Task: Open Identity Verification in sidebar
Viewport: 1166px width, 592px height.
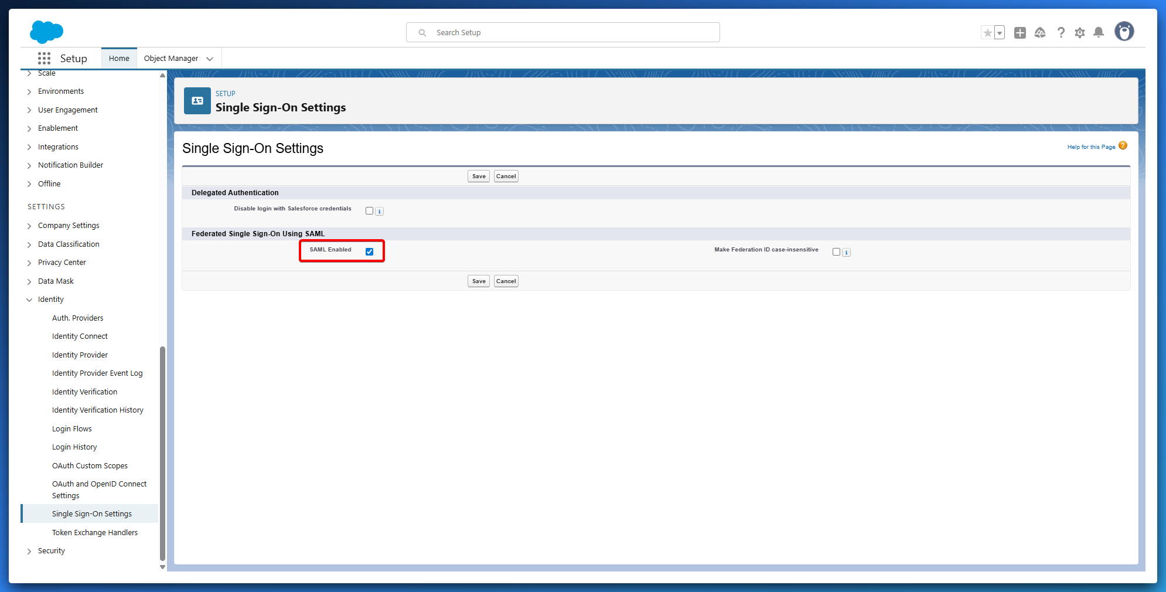Action: [84, 392]
